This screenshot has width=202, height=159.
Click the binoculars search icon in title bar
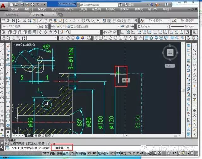coord(121,5)
